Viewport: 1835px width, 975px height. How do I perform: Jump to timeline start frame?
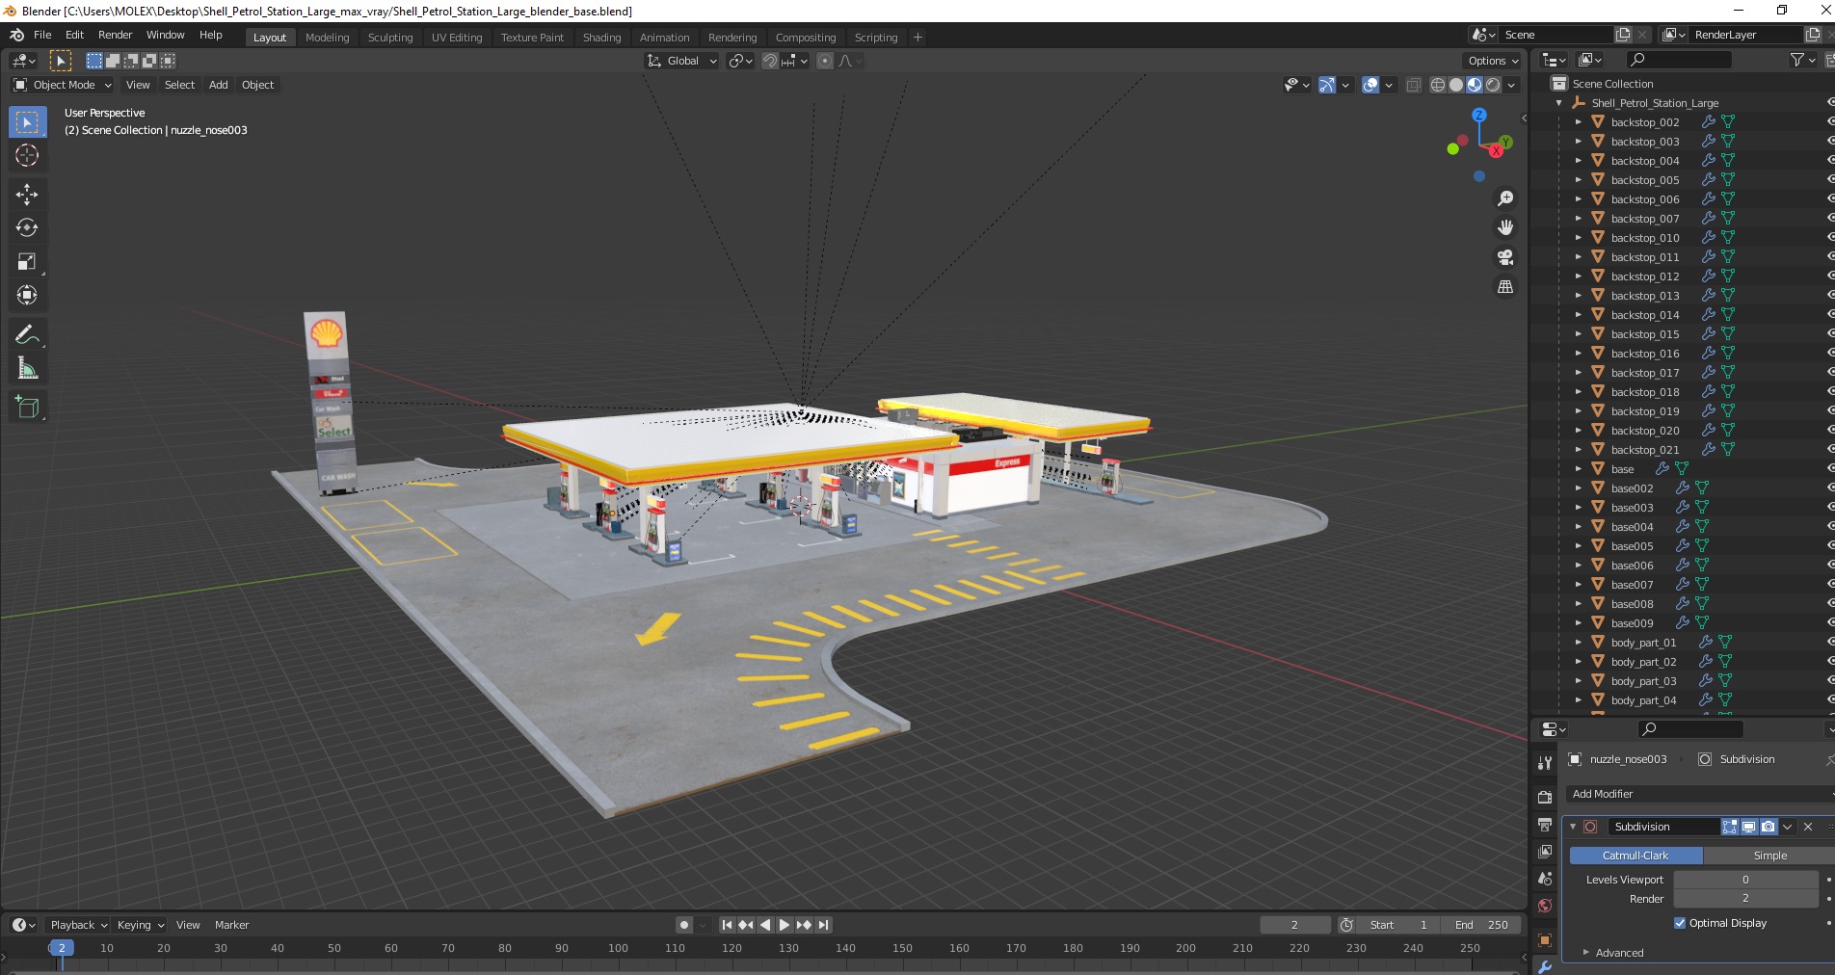728,925
